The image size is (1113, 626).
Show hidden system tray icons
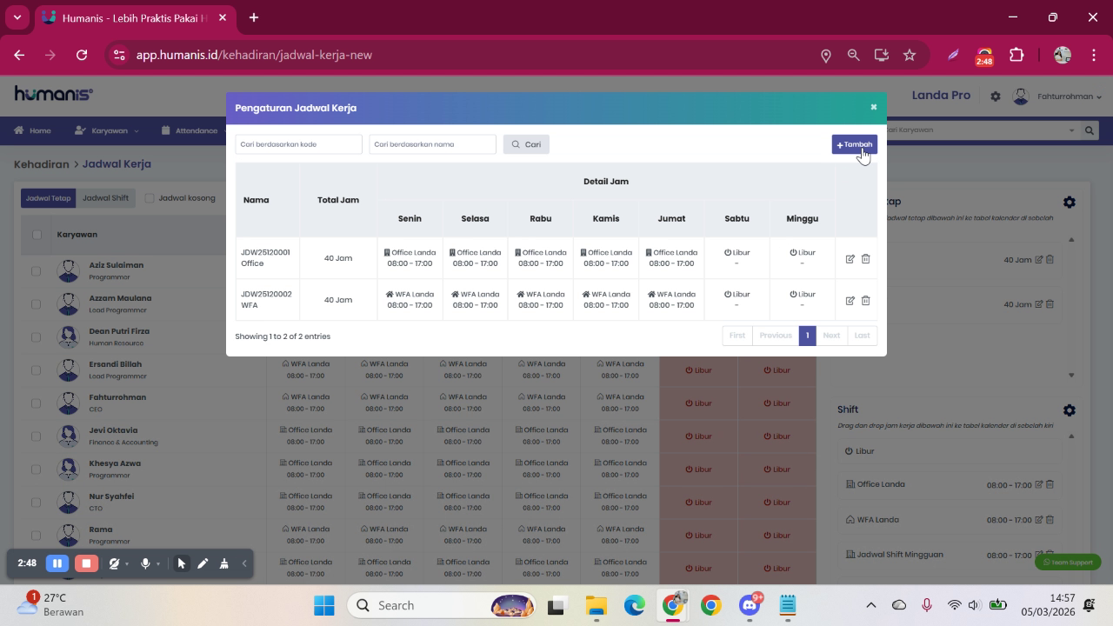click(x=870, y=605)
